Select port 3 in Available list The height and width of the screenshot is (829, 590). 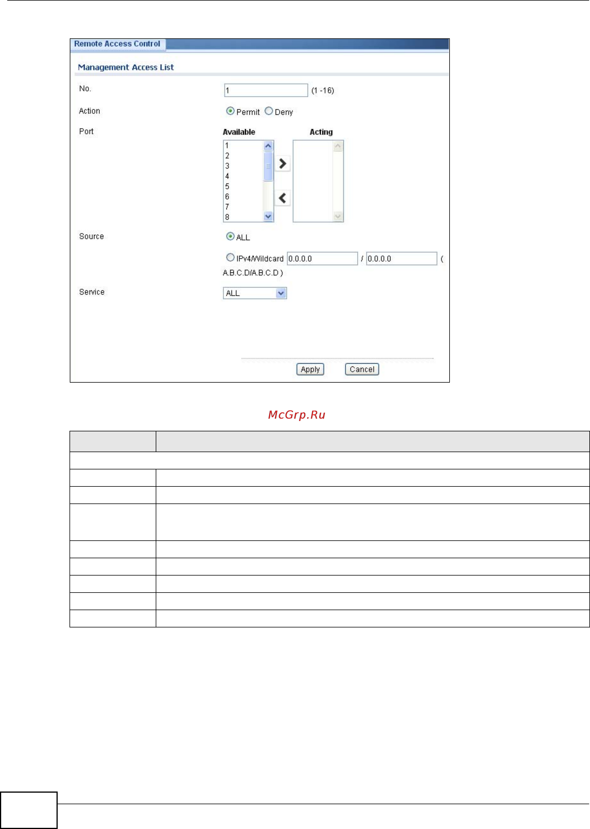point(243,166)
